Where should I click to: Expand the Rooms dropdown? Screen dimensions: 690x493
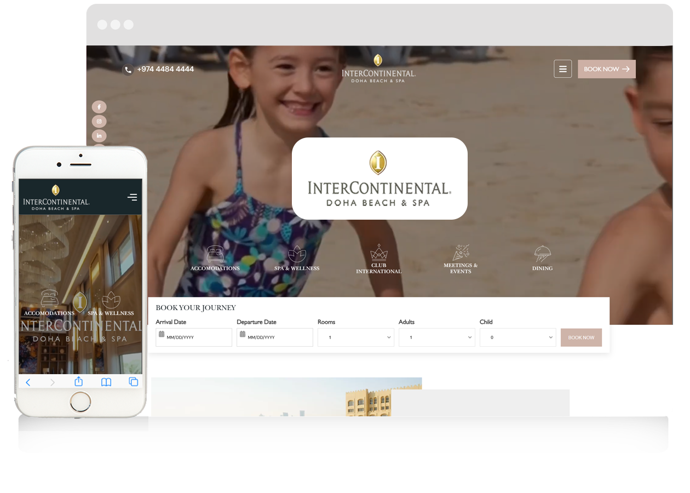point(355,337)
